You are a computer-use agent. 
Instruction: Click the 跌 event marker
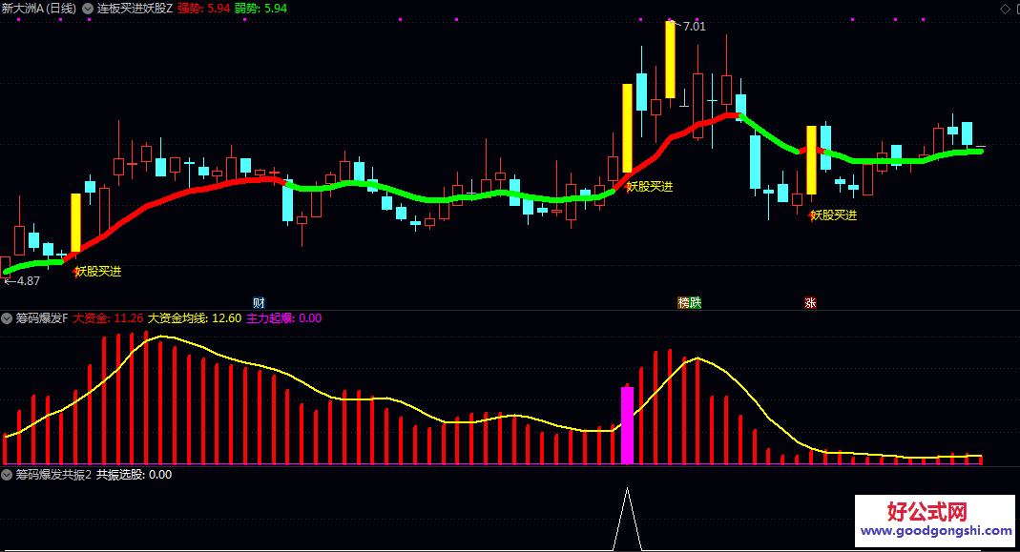click(x=696, y=303)
